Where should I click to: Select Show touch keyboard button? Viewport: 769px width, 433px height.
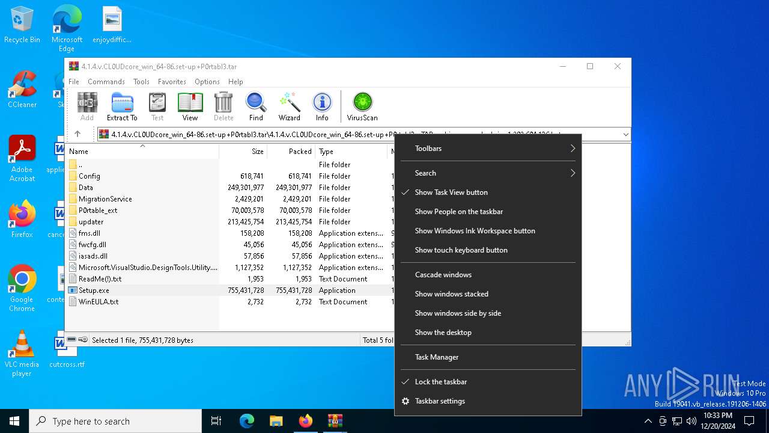click(x=488, y=250)
